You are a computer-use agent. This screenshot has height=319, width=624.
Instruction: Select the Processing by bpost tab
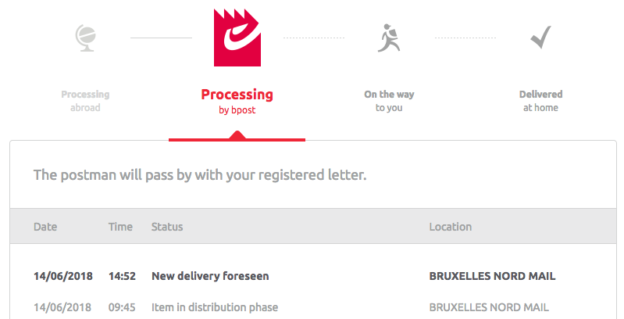(x=237, y=101)
